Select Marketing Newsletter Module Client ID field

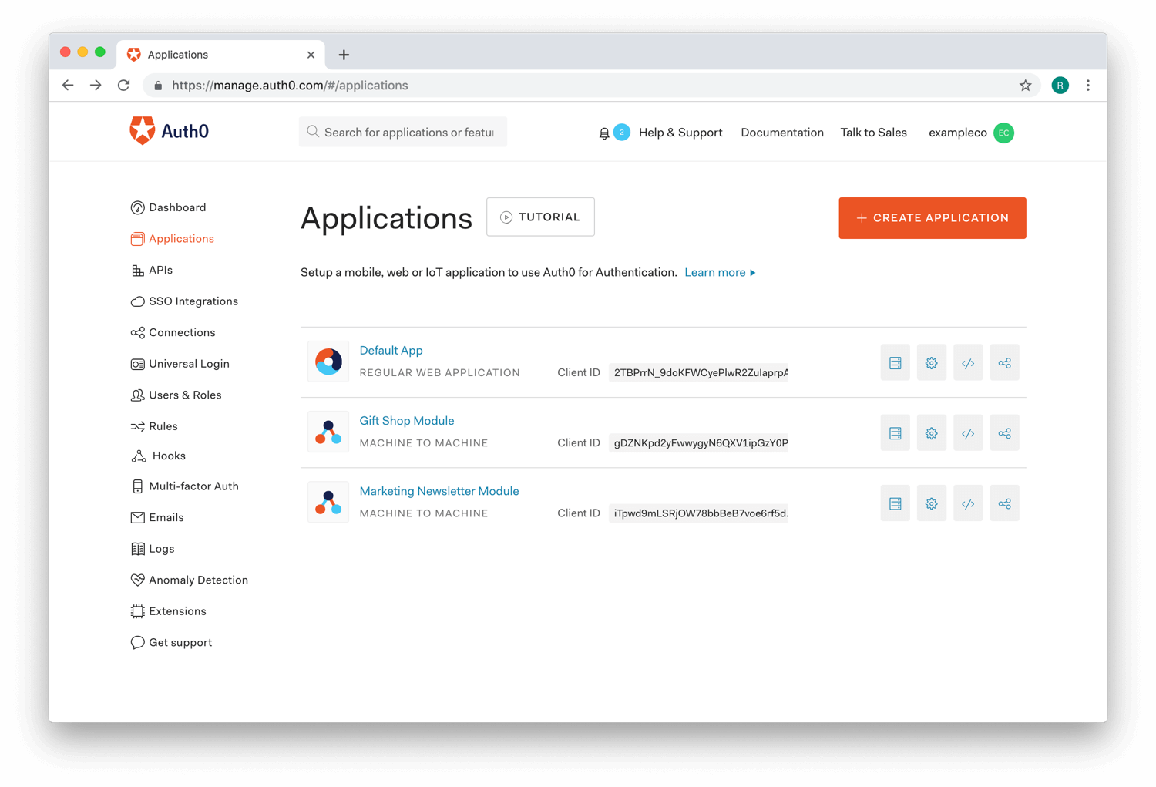698,513
